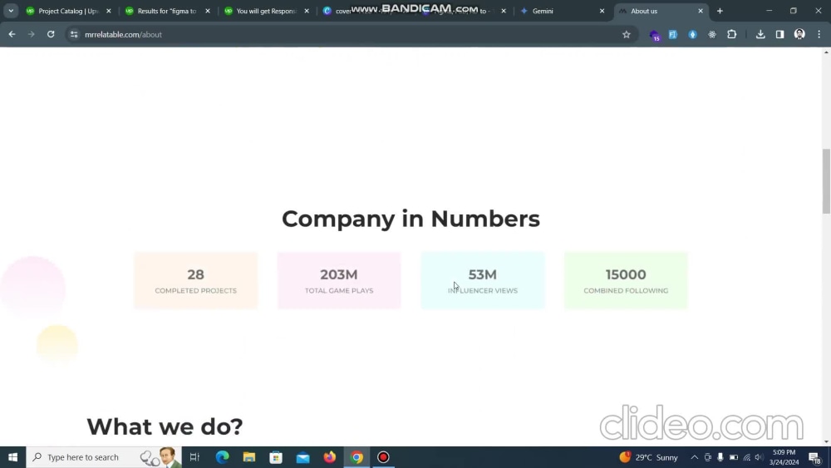Click the What we do? heading

point(165,426)
